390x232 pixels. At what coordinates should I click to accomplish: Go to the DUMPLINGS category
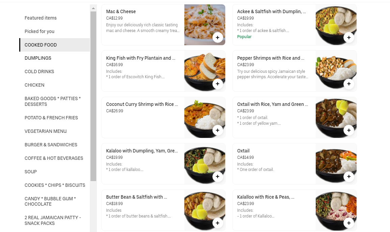click(x=38, y=58)
